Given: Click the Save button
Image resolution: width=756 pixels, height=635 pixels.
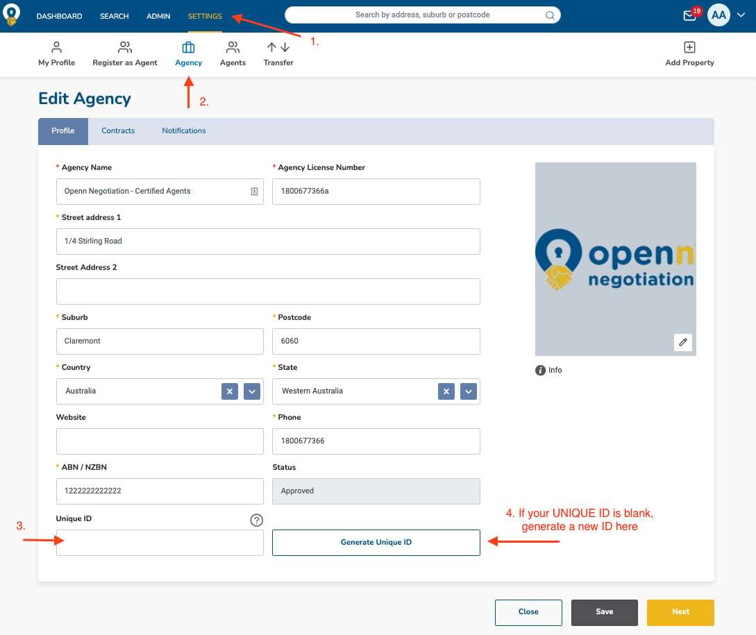Looking at the screenshot, I should pyautogui.click(x=604, y=612).
